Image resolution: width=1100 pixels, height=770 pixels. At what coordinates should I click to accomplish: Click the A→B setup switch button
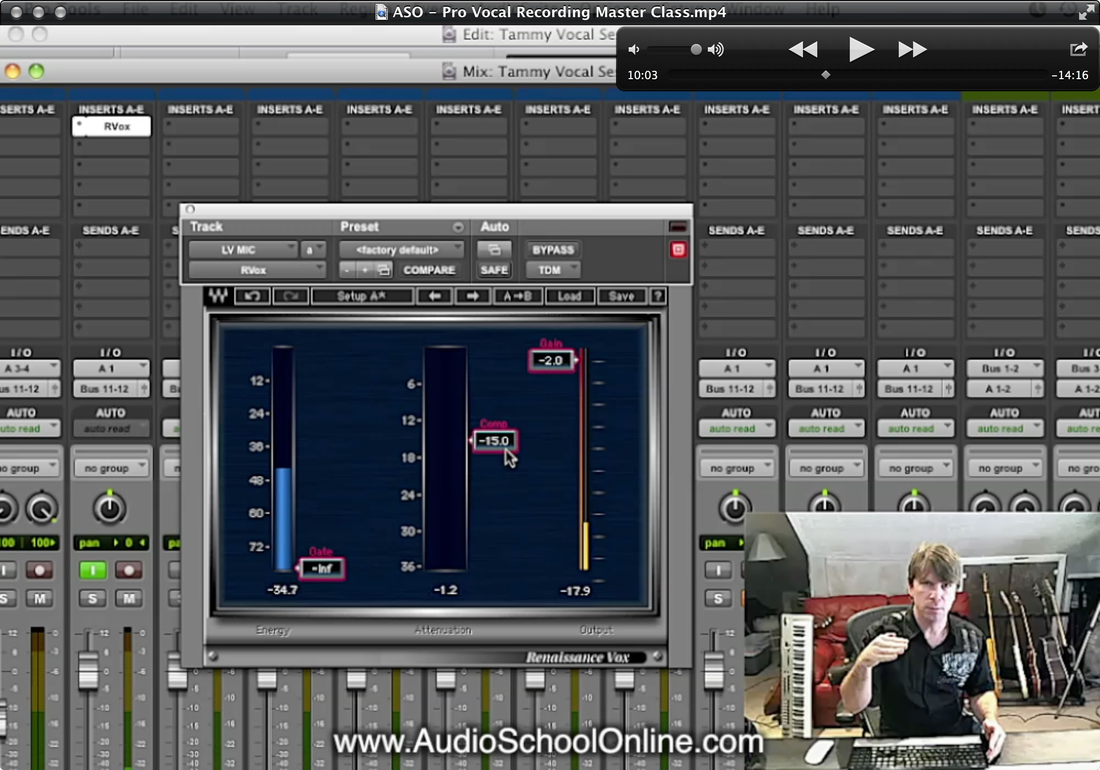coord(517,296)
